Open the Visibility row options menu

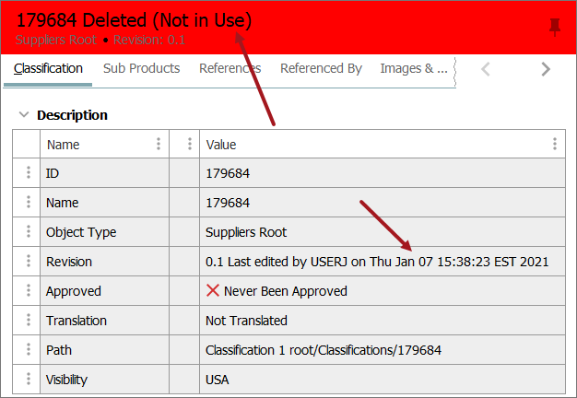click(x=29, y=380)
